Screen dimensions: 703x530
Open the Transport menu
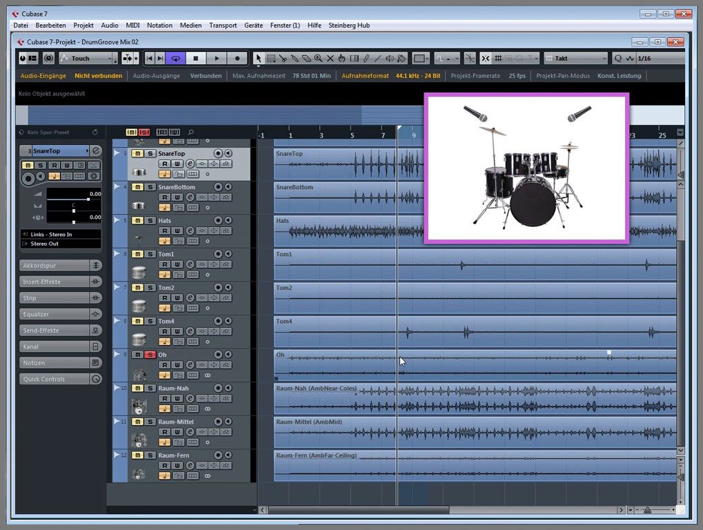coord(223,26)
